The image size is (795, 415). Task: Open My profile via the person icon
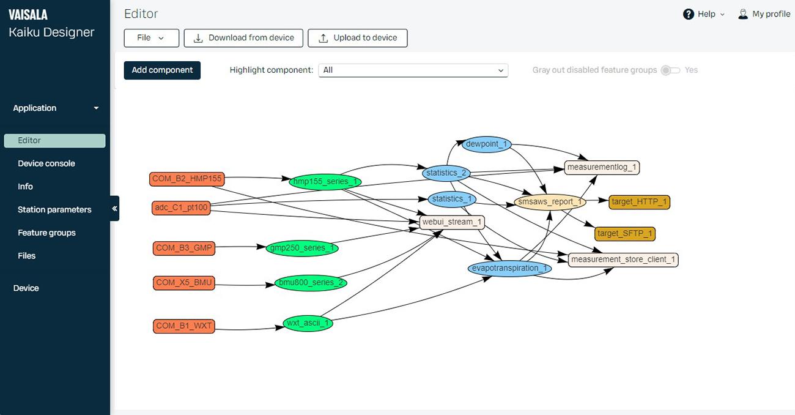pos(743,13)
